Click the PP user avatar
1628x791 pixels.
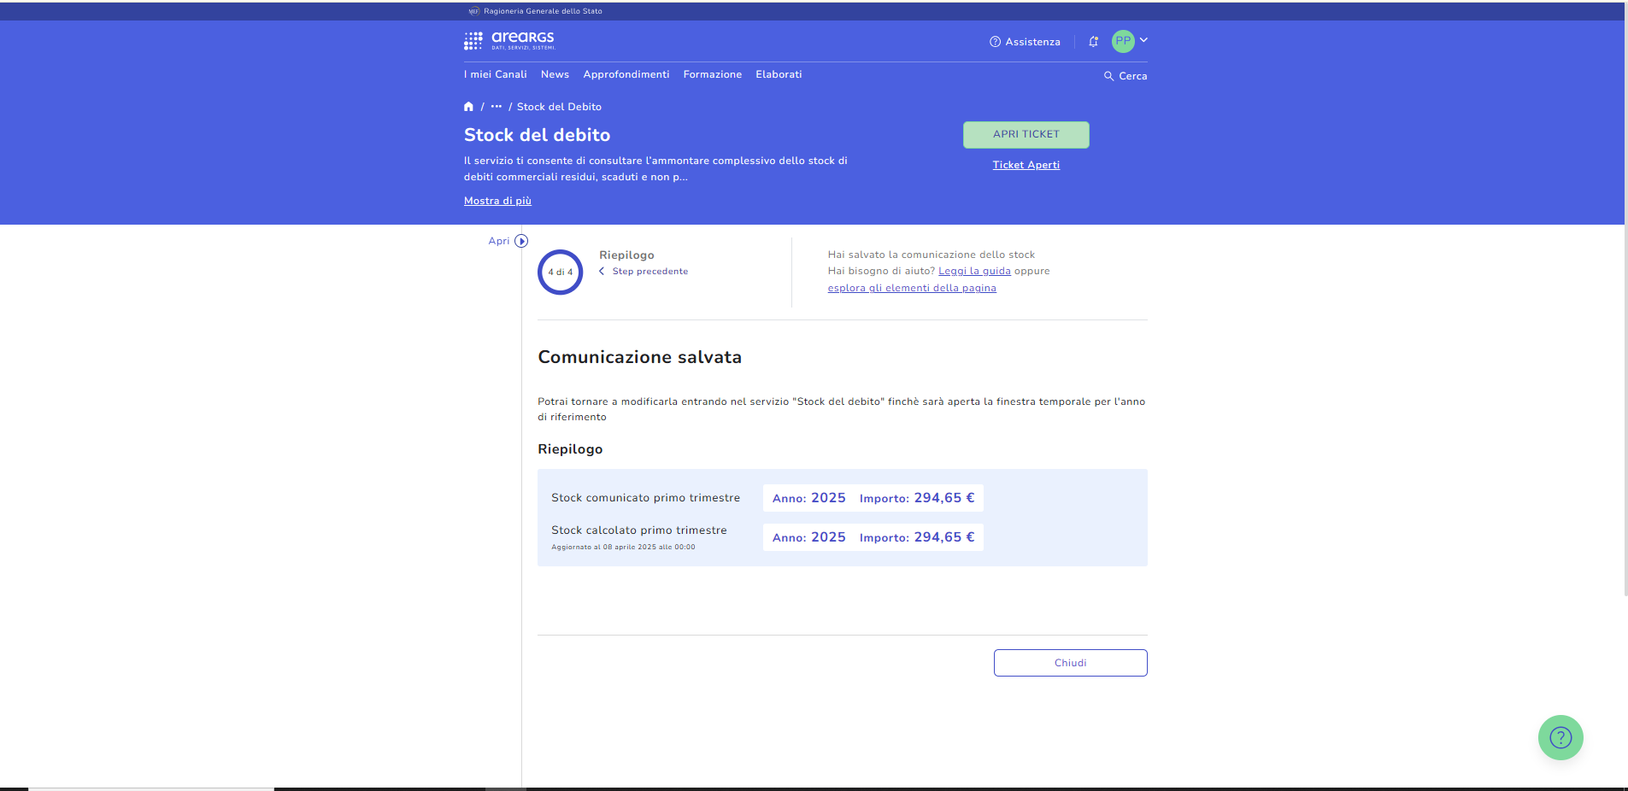1122,41
